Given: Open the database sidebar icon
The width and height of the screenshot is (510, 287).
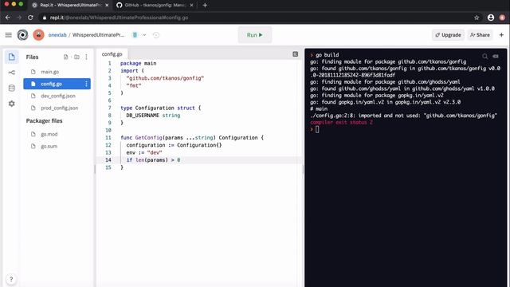Looking at the screenshot, I should [x=12, y=88].
